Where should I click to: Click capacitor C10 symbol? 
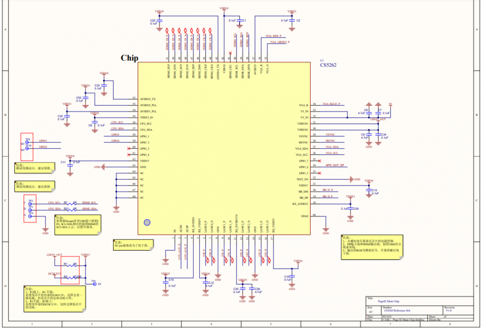(292, 277)
